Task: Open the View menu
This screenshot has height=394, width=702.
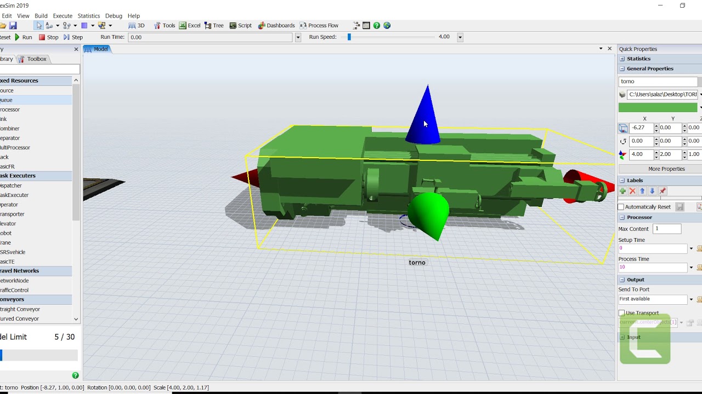Action: (23, 16)
